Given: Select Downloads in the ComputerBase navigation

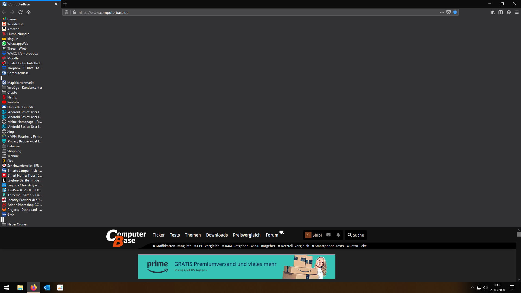Looking at the screenshot, I should (x=217, y=235).
